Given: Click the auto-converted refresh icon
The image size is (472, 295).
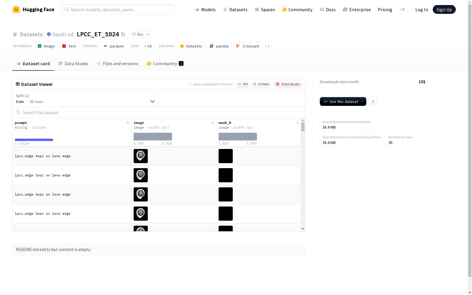Looking at the screenshot, I should [190, 84].
